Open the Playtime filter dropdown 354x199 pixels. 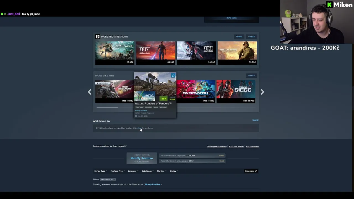point(162,171)
